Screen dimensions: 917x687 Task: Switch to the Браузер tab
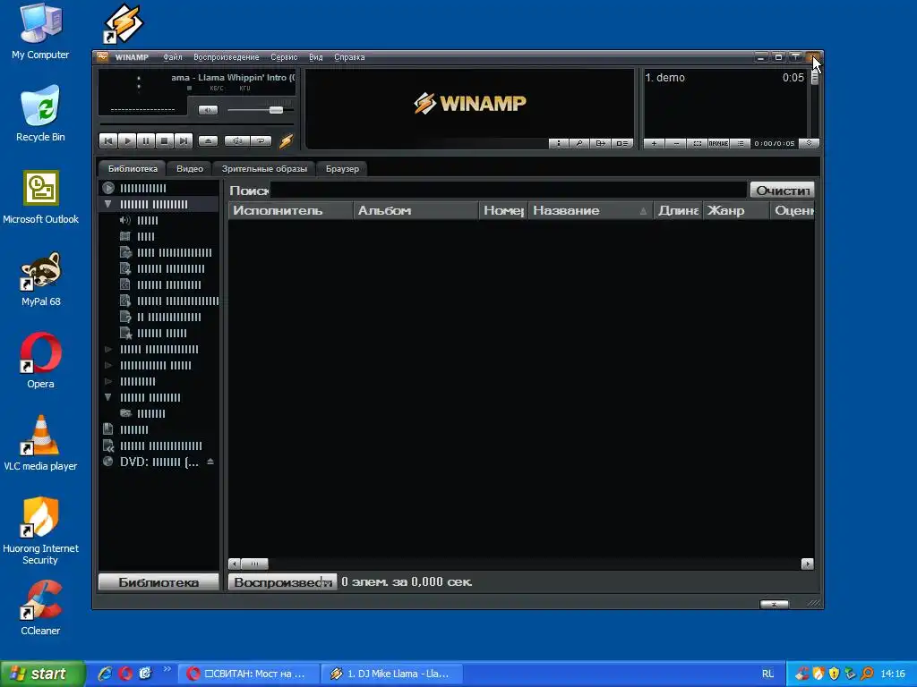pos(342,169)
